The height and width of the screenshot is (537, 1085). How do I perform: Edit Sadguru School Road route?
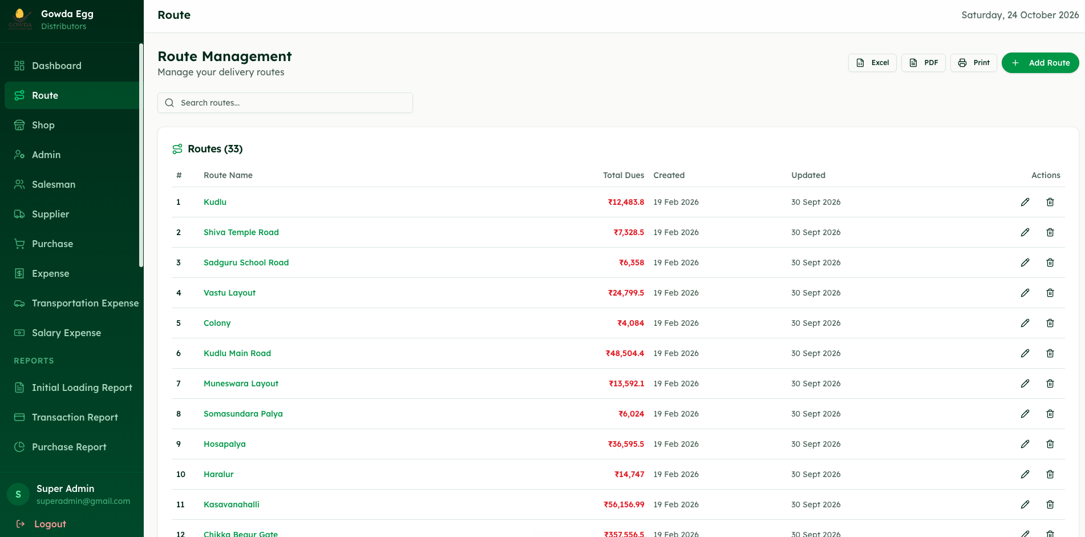[1025, 263]
